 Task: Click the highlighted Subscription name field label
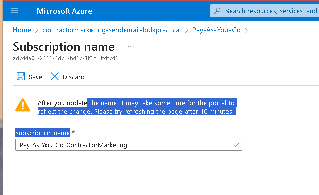[42, 133]
